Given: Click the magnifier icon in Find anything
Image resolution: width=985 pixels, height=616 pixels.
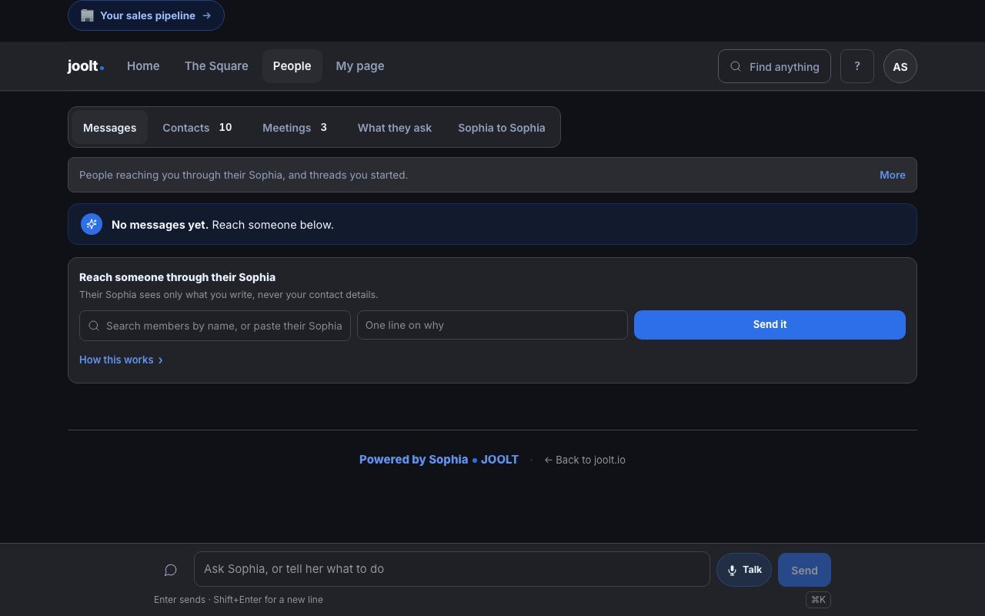Looking at the screenshot, I should point(736,66).
